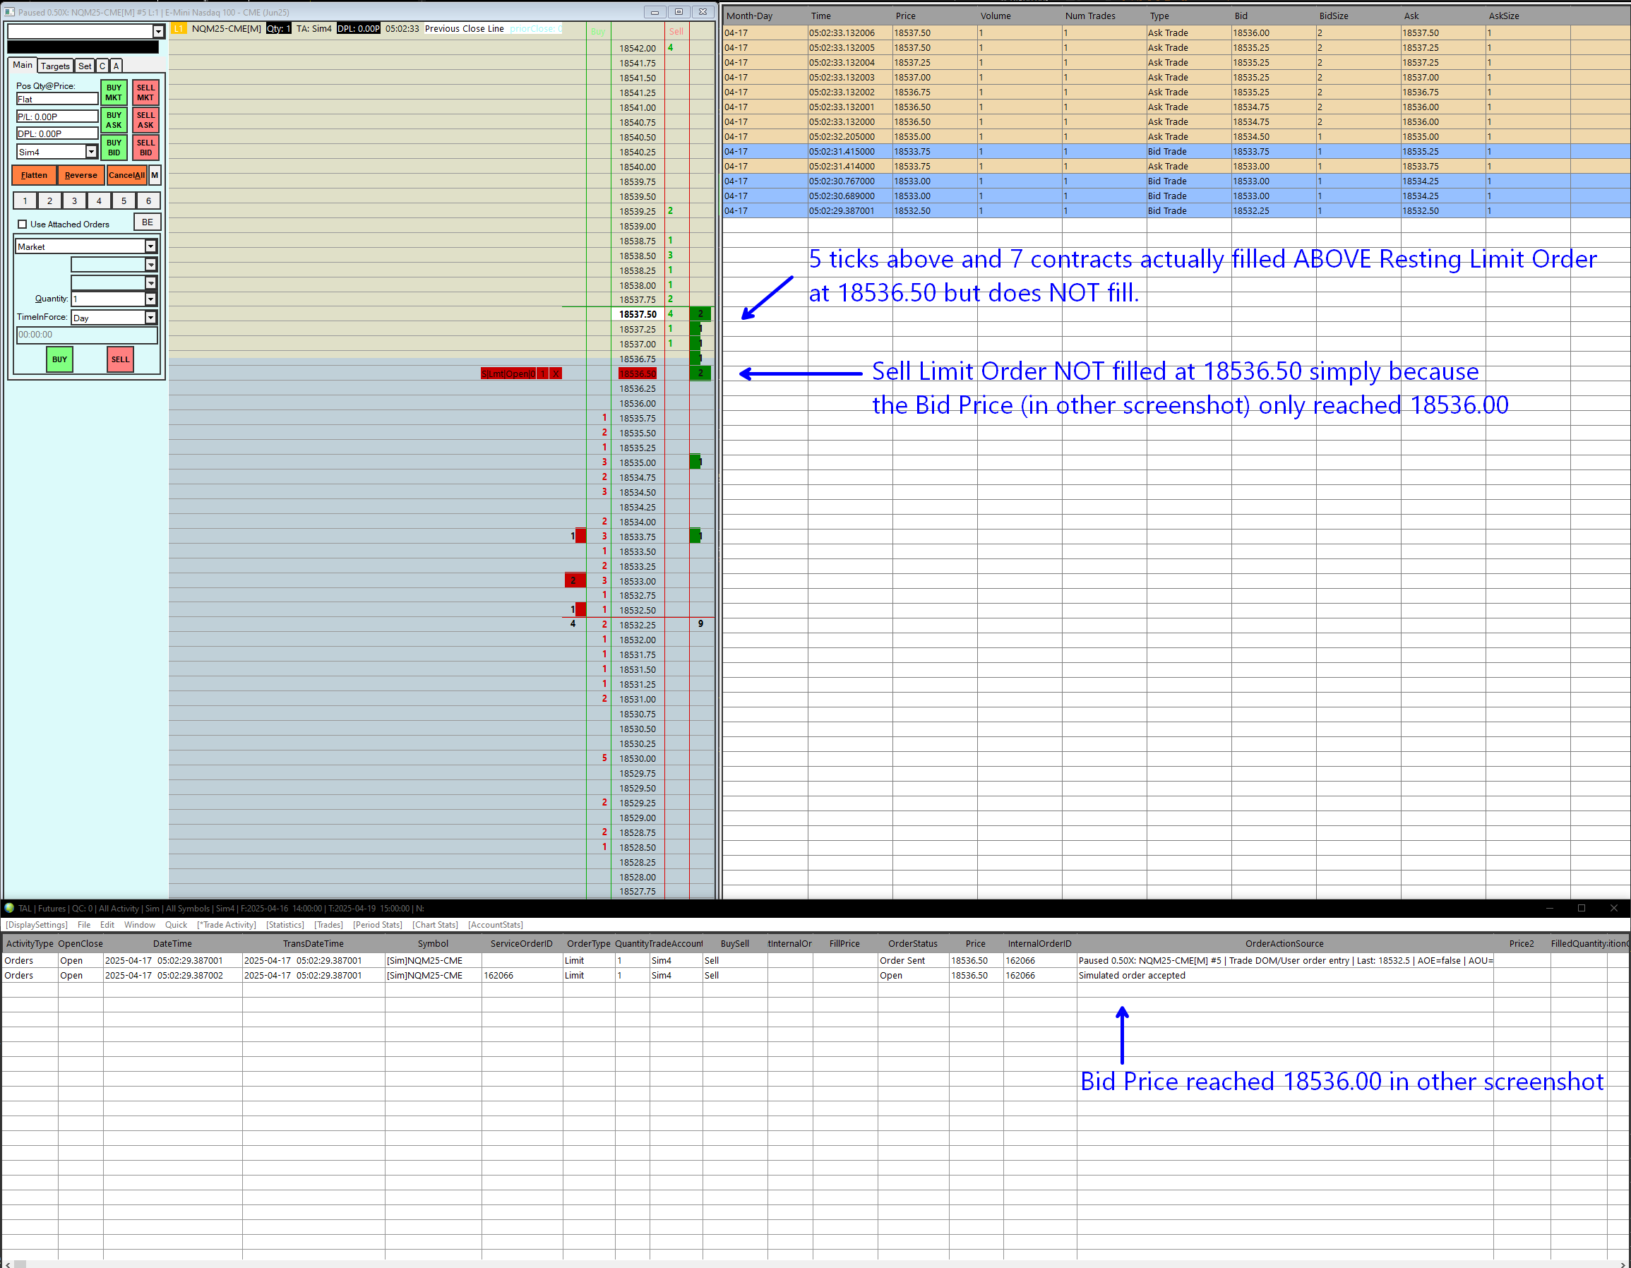Viewport: 1631px width, 1268px height.
Task: Click the 00:00:00 time input field
Action: point(87,335)
